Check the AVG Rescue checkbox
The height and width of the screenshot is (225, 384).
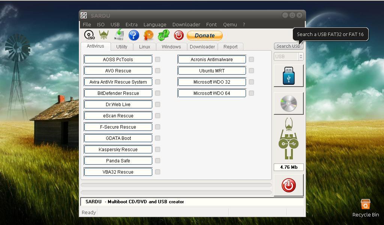[158, 71]
